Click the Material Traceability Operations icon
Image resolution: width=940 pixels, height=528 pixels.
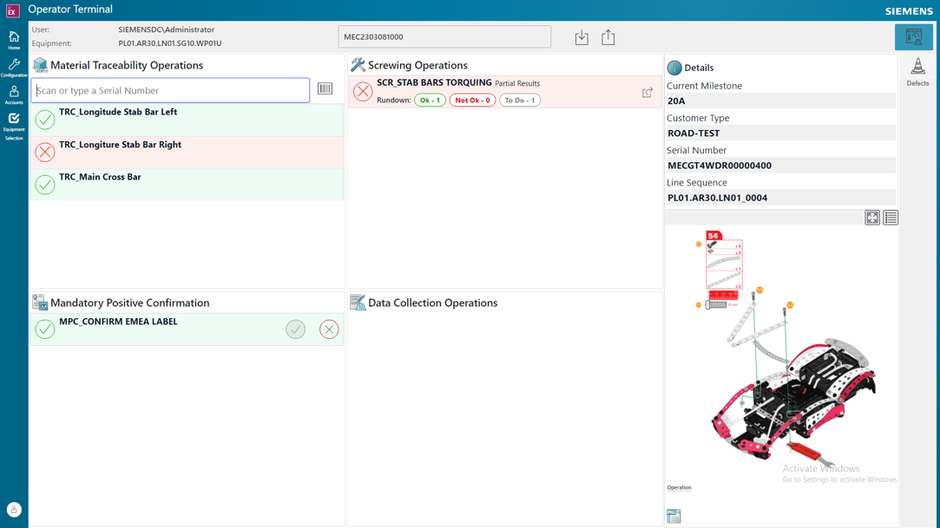40,65
